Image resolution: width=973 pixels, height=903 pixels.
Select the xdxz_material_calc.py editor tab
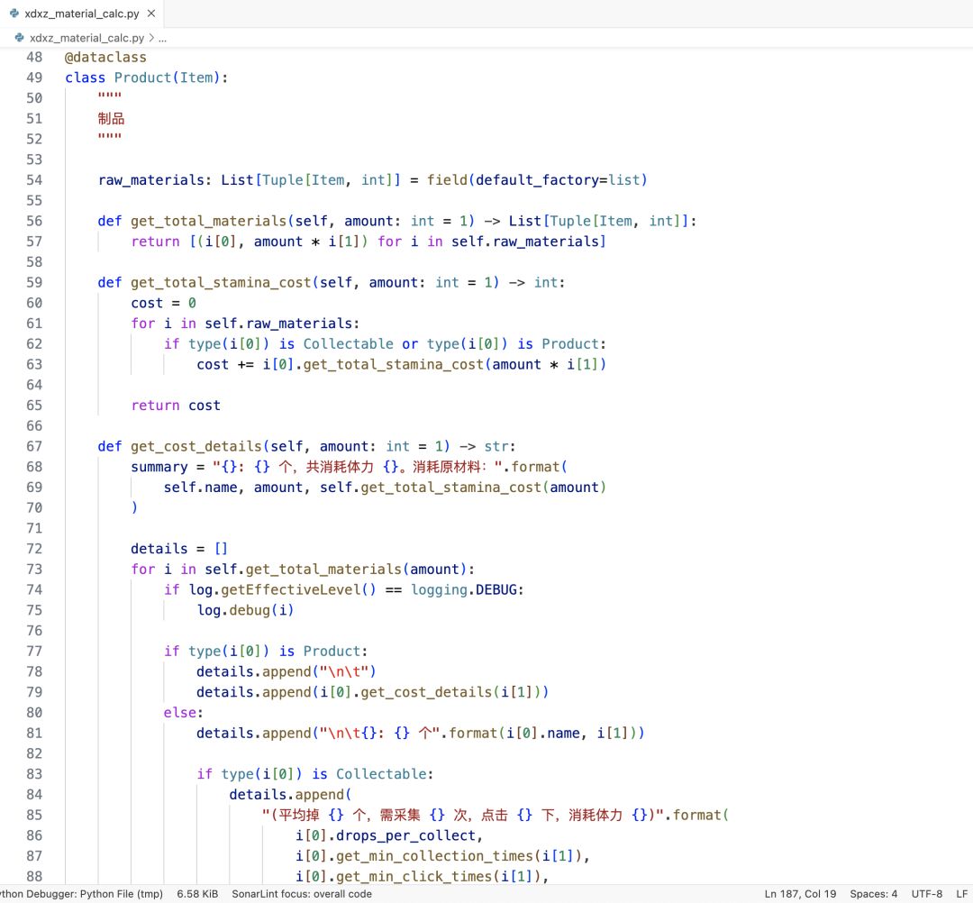[83, 14]
